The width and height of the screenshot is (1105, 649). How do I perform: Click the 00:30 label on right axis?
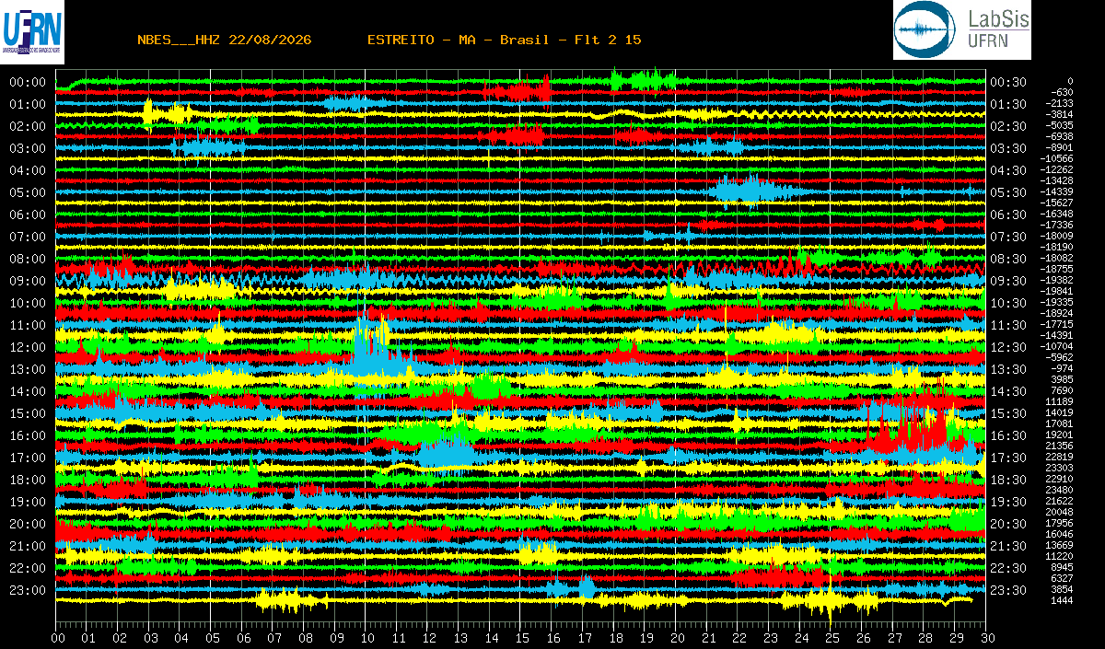click(x=1008, y=82)
